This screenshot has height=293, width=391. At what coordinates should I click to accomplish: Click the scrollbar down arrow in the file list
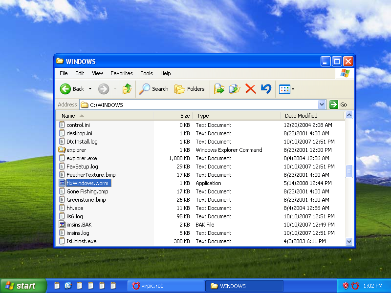[349, 241]
